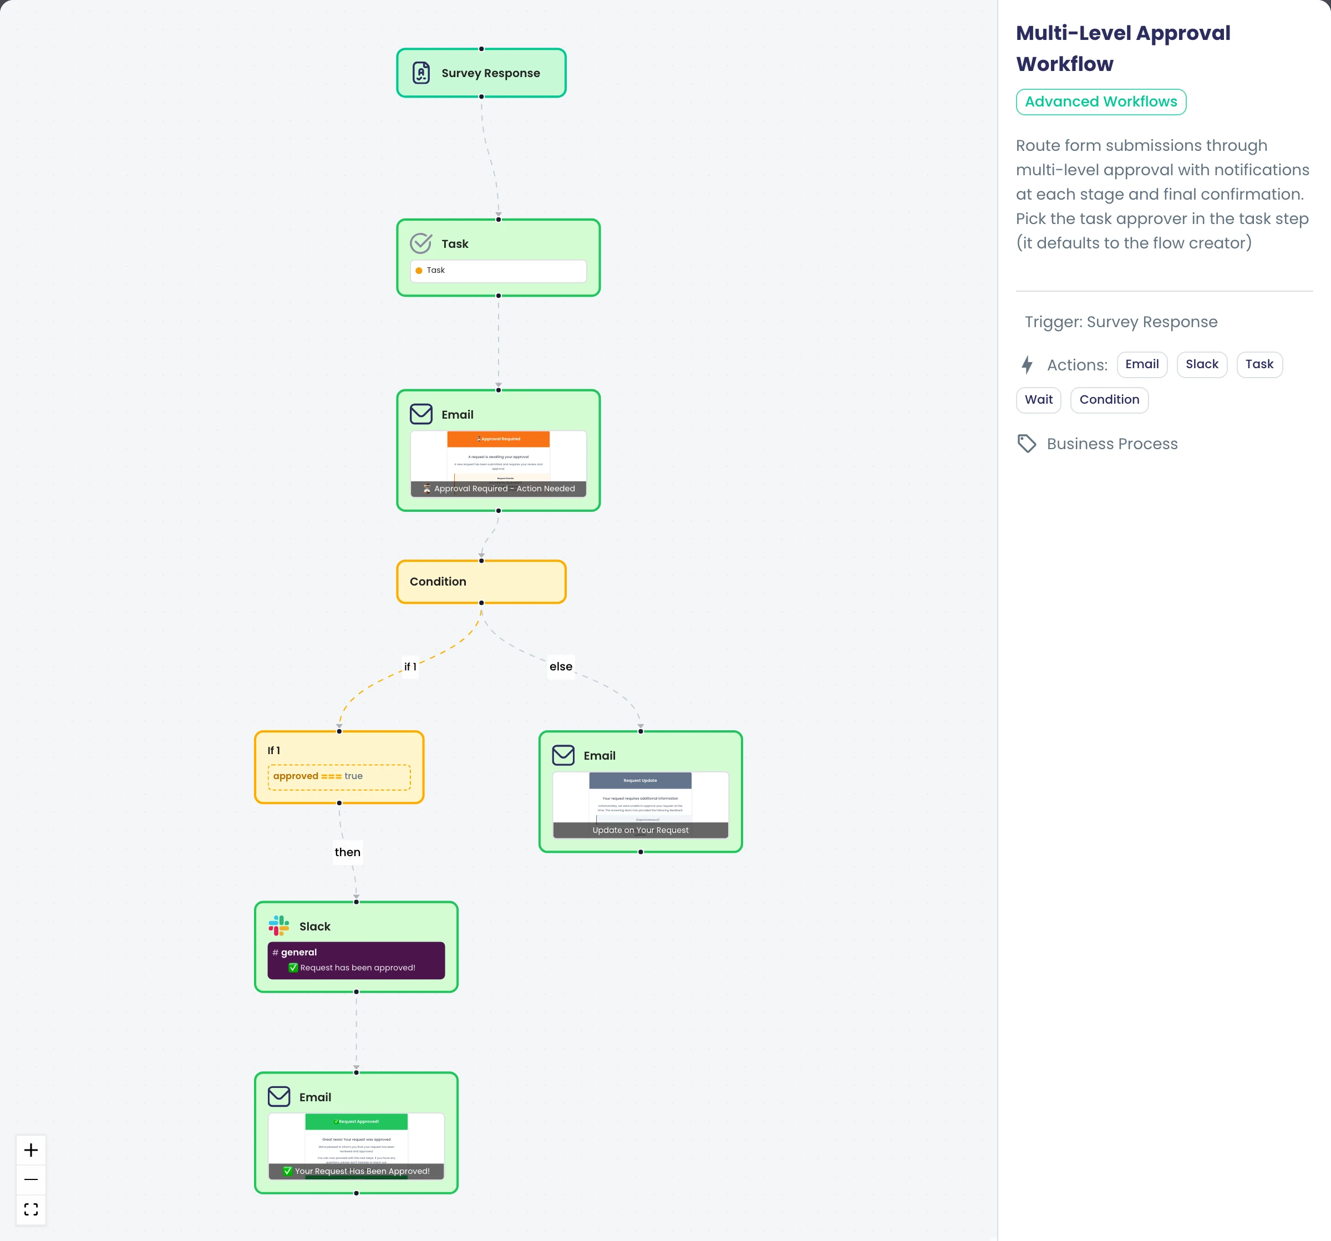Click the Email action chip

(x=1141, y=364)
